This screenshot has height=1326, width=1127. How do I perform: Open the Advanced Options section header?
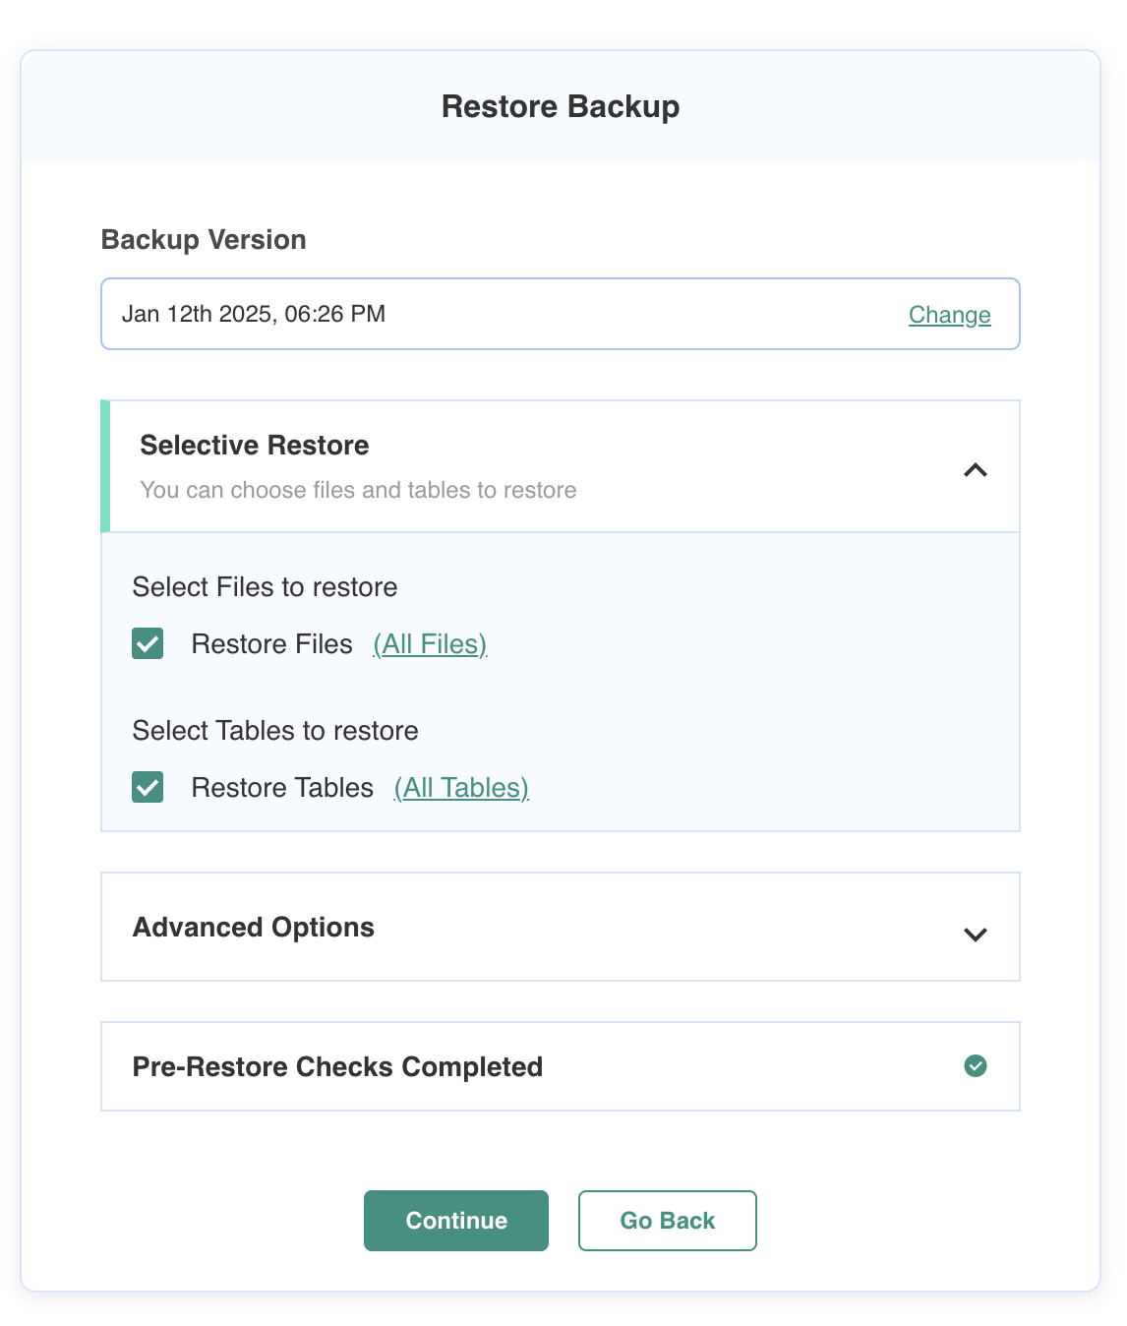[561, 927]
